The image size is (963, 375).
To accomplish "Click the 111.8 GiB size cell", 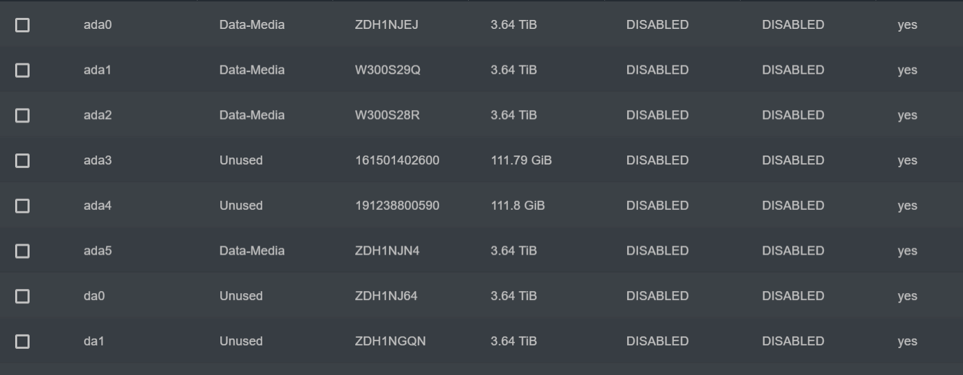I will tap(518, 206).
